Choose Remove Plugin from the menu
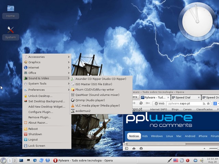 pos(47,118)
